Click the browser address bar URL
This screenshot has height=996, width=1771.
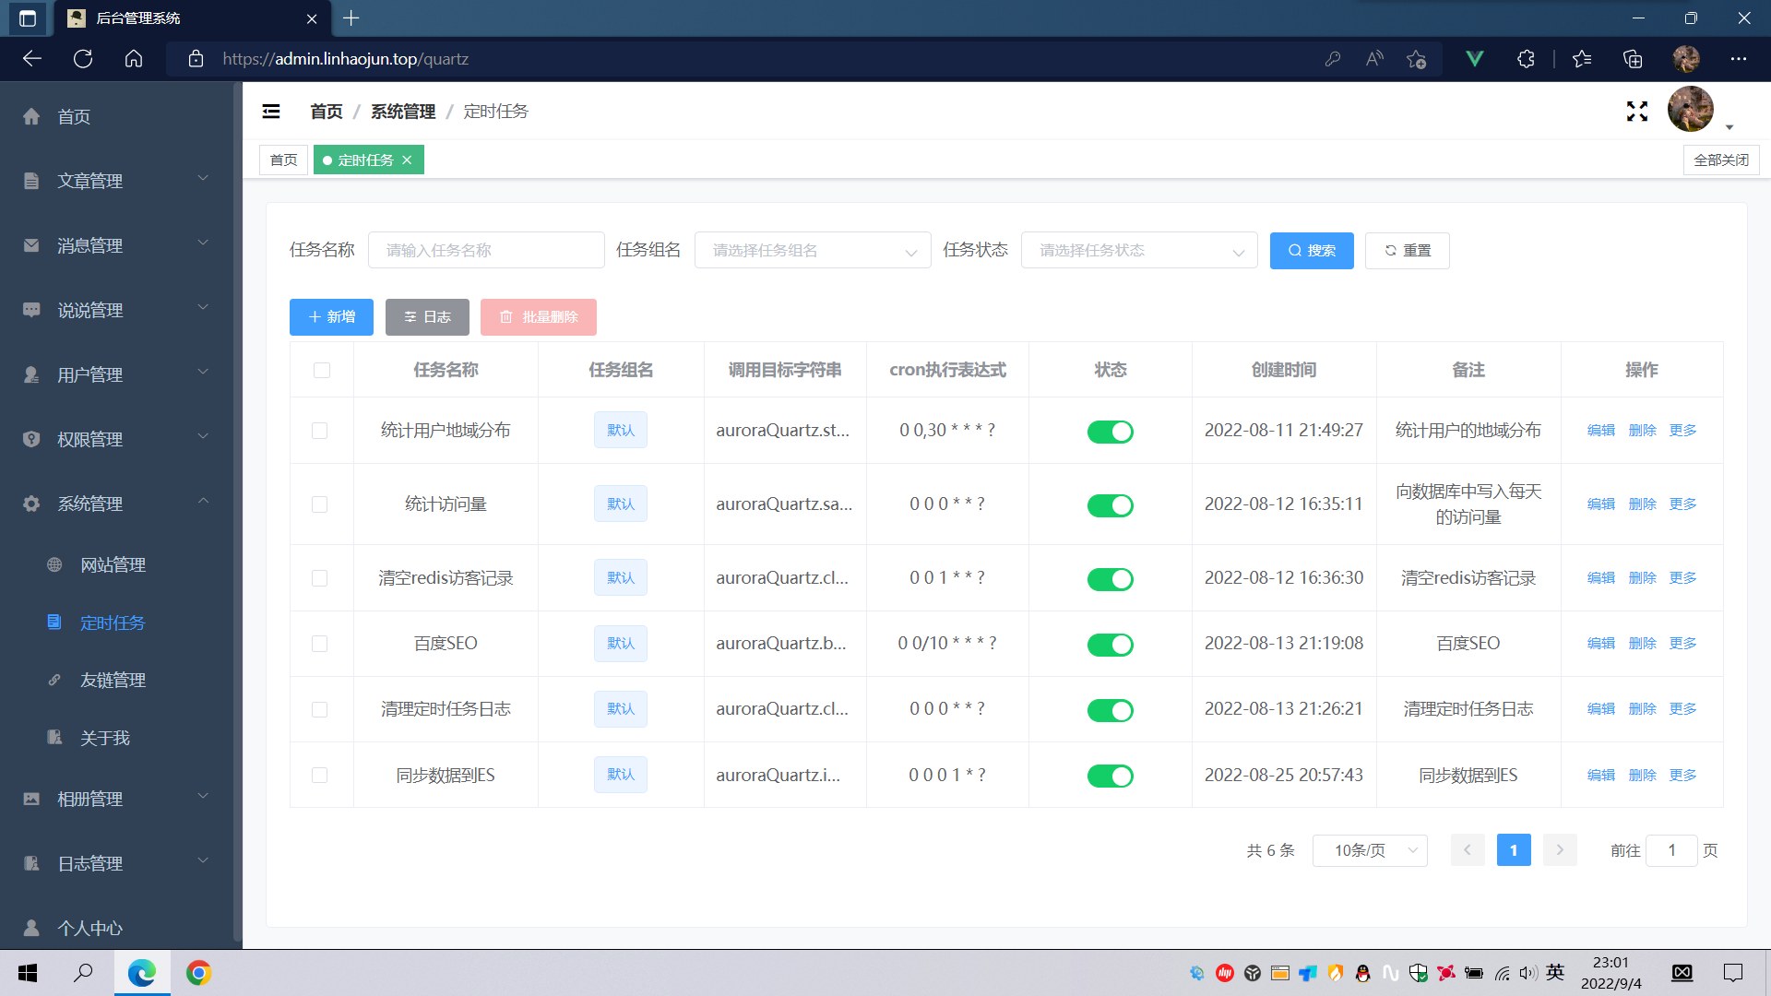point(345,59)
